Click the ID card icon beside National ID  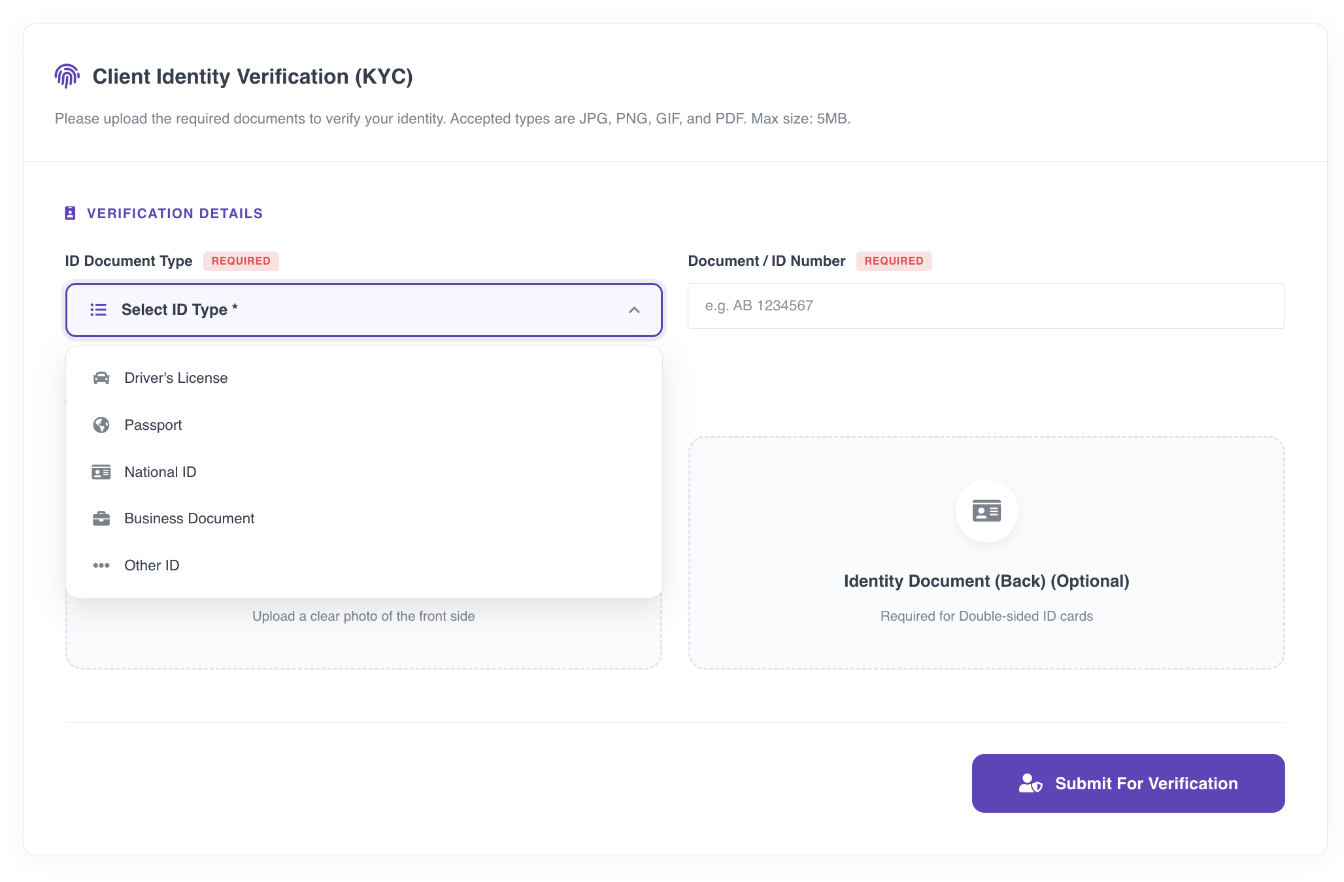(101, 472)
